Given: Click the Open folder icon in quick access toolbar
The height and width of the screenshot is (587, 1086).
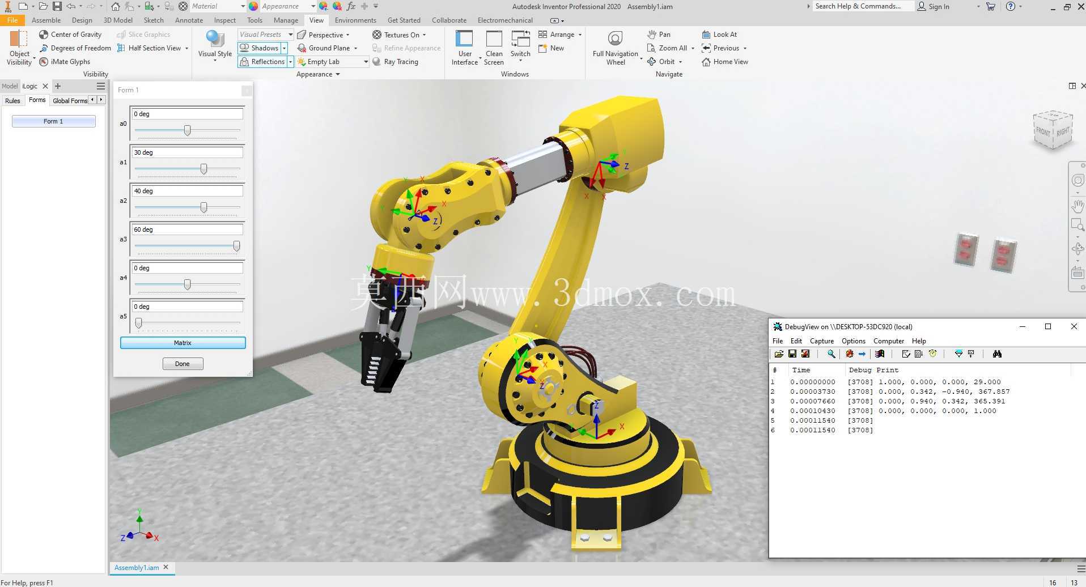Looking at the screenshot, I should (x=43, y=6).
